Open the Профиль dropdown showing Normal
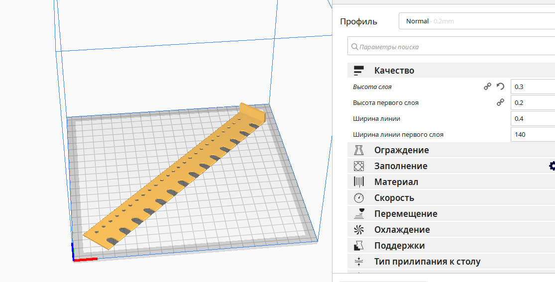This screenshot has height=282, width=555. tap(476, 21)
